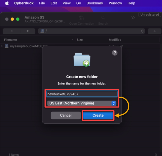Click the toolbar overflow chevrons icon

[133, 18]
